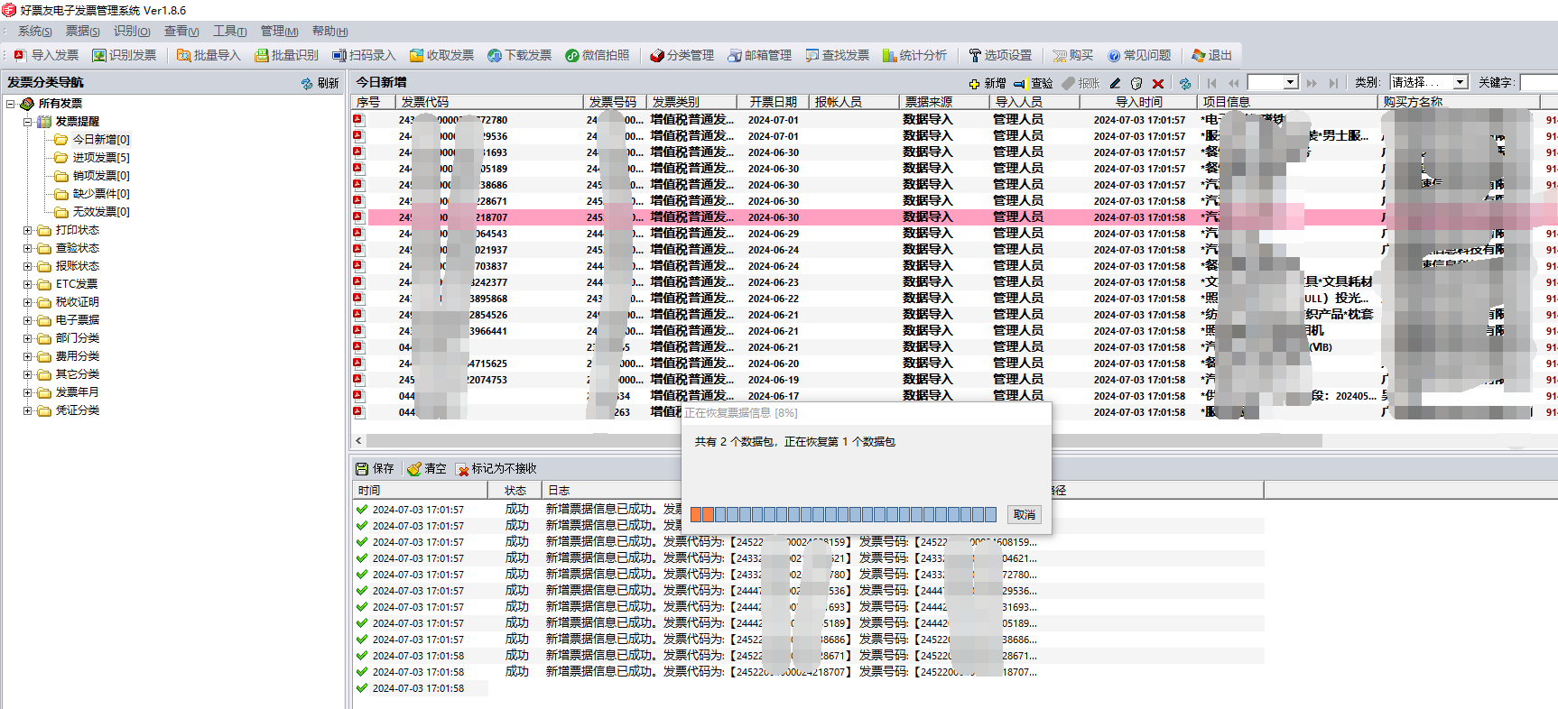Expand the 税收证明 tree node
Viewport: 1558px width, 709px height.
coord(27,302)
